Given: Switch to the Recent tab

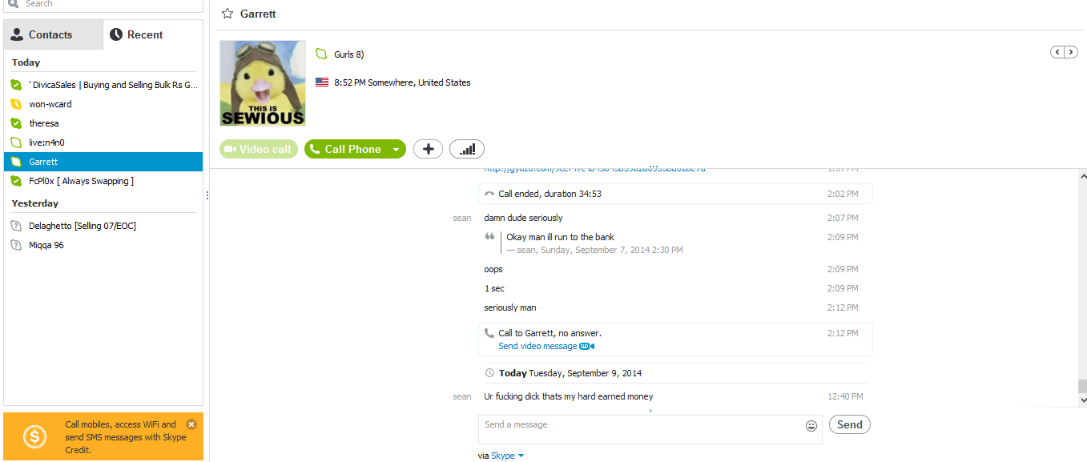Looking at the screenshot, I should point(152,34).
